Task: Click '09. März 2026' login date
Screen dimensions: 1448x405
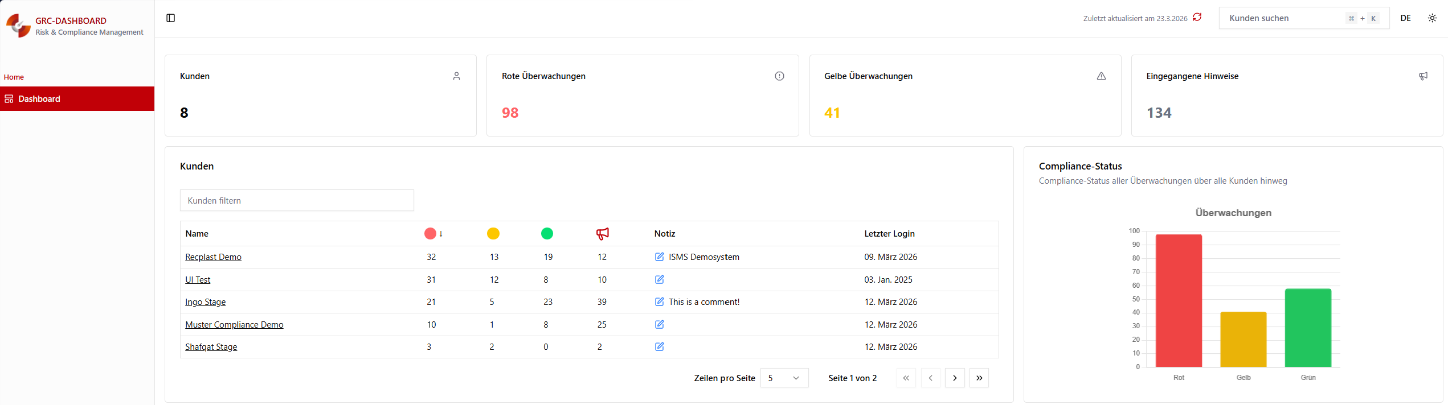Action: pyautogui.click(x=891, y=257)
